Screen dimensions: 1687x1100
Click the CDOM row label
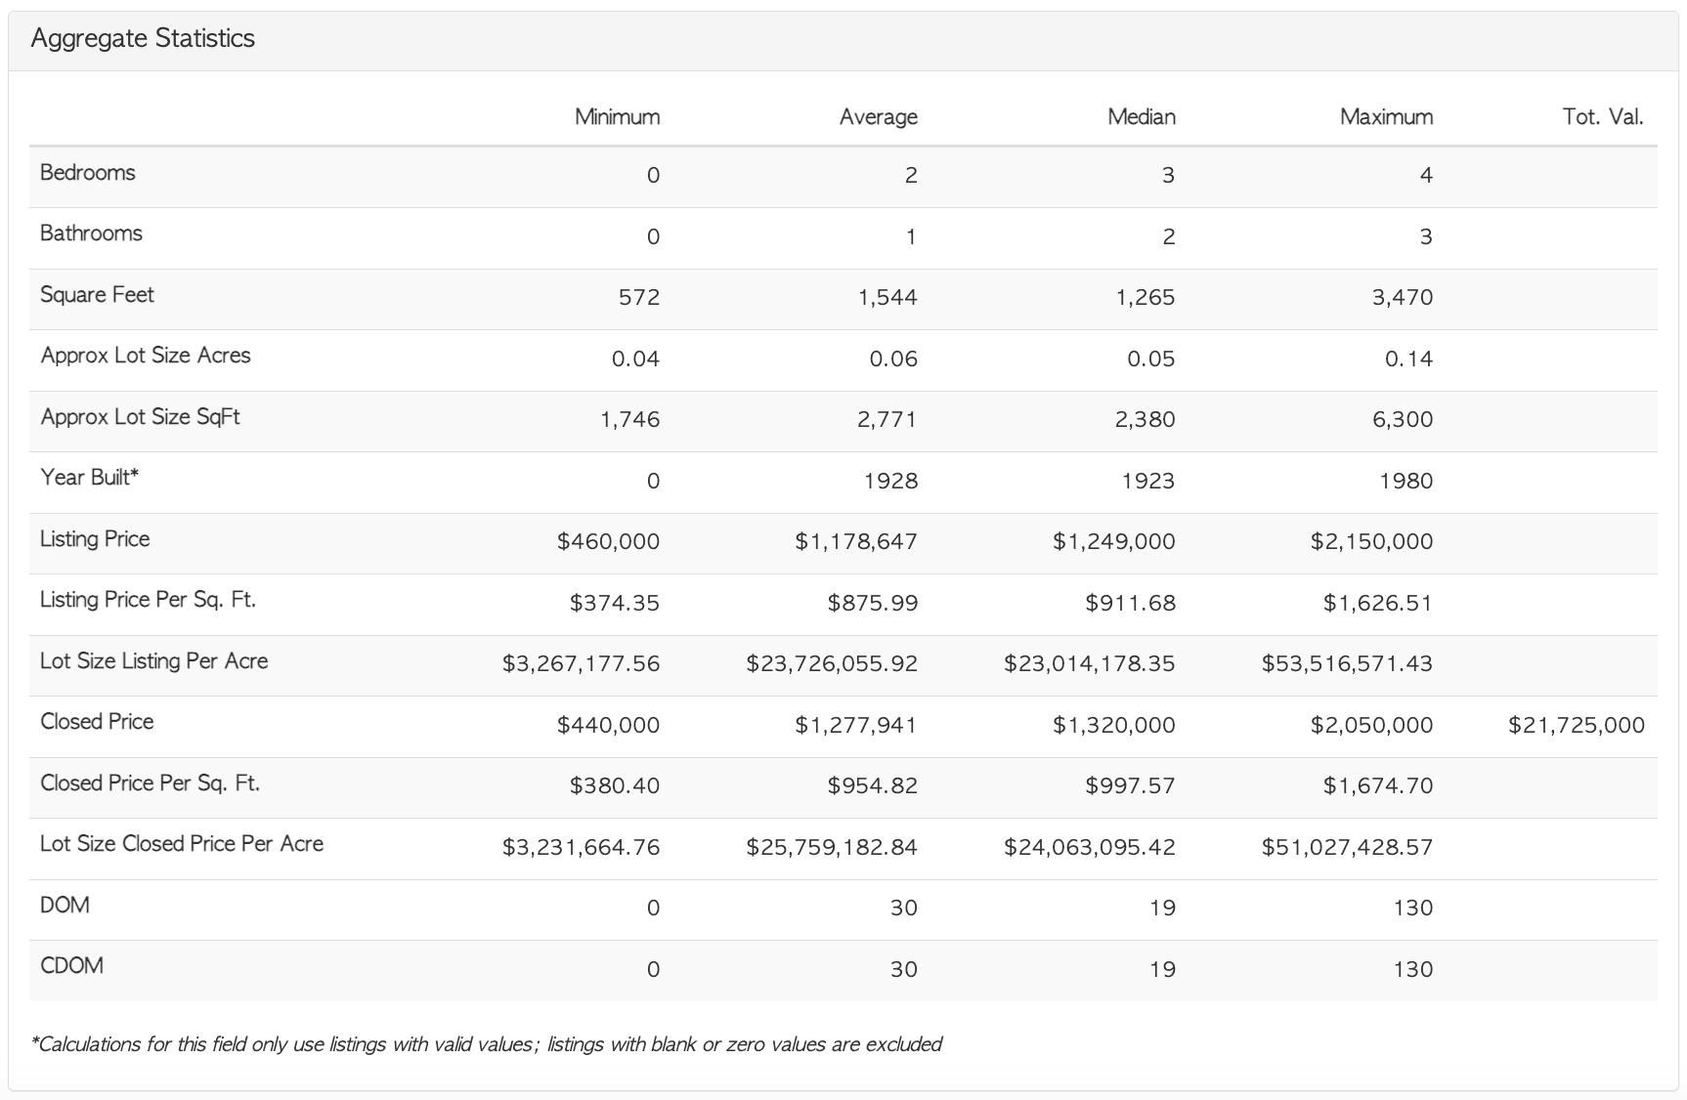(71, 966)
